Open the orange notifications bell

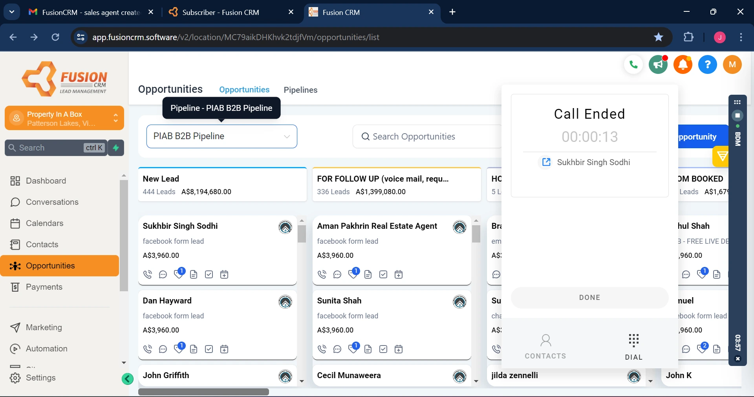pyautogui.click(x=683, y=64)
